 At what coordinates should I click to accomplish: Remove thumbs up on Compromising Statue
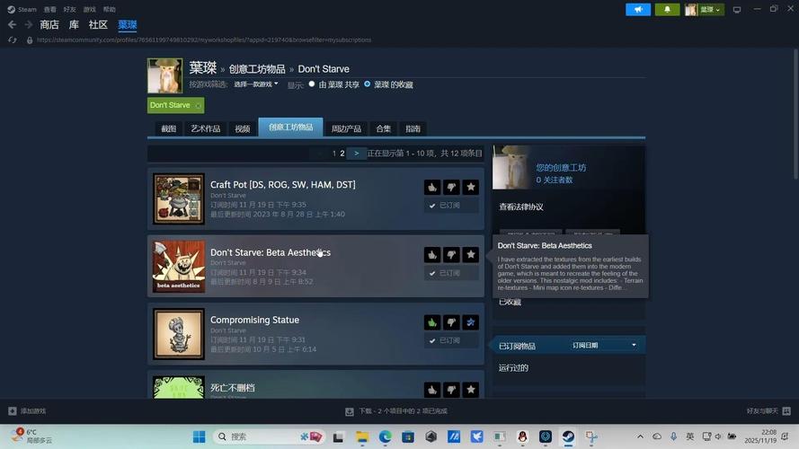click(x=432, y=322)
